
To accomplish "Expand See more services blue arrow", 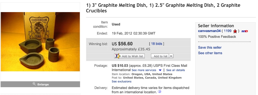I will [x=160, y=70].
